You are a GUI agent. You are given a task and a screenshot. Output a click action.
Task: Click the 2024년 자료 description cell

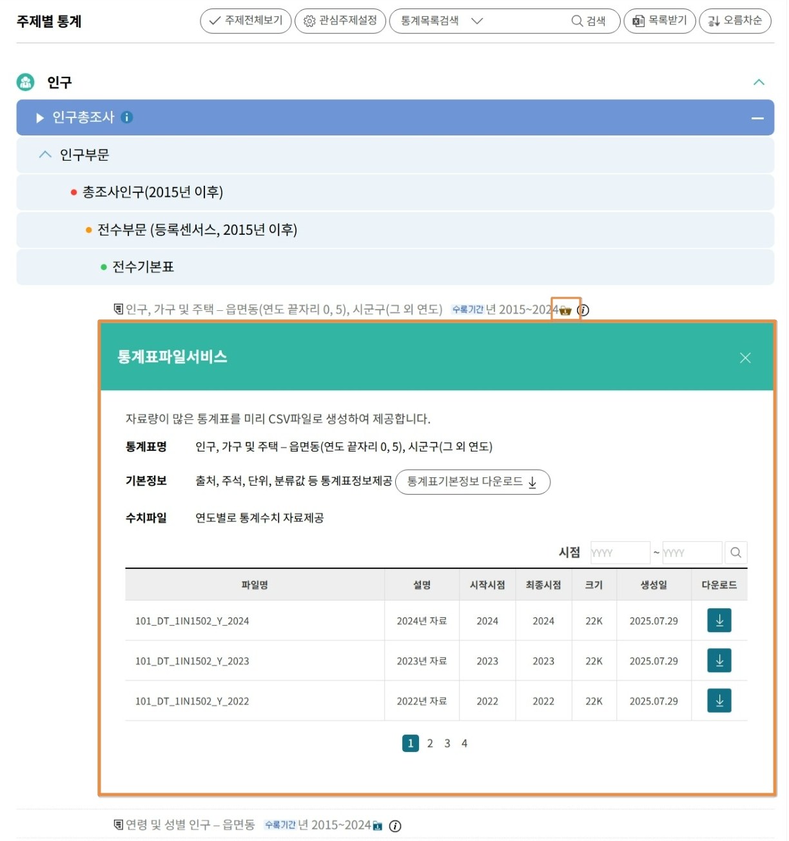click(422, 621)
